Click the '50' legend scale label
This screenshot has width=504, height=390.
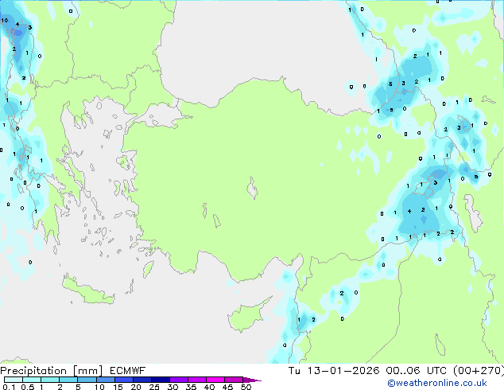pyautogui.click(x=246, y=387)
